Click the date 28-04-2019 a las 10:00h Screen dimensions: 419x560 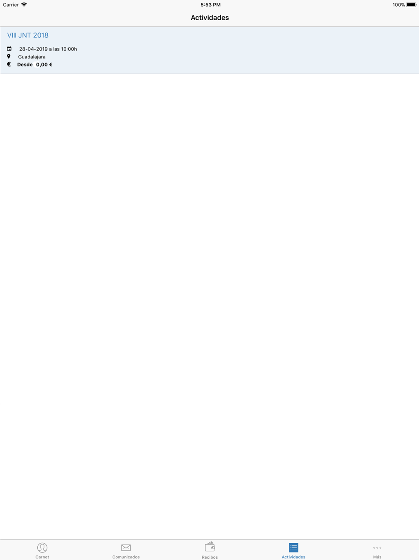tap(48, 49)
